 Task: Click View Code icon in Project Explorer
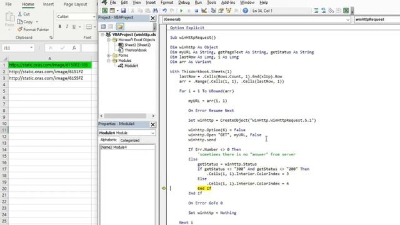click(x=103, y=26)
